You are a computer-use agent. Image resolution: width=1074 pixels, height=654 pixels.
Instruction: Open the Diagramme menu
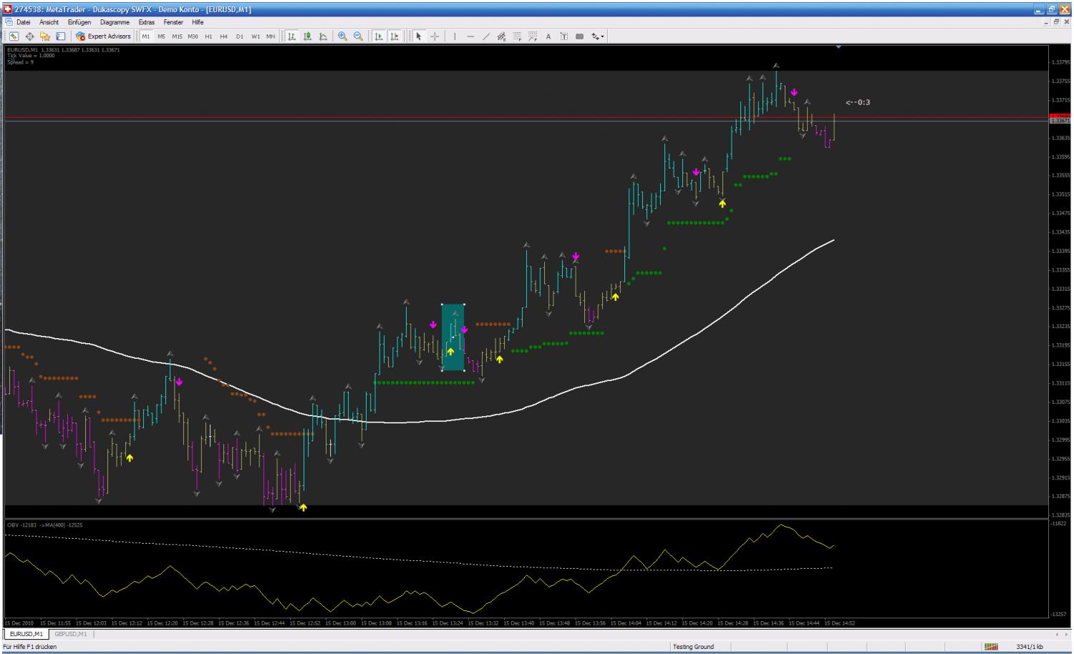[x=115, y=22]
